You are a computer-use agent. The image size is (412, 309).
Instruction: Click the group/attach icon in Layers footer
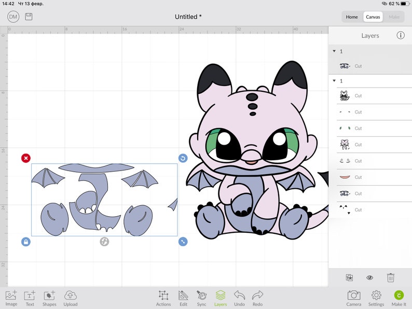point(349,277)
